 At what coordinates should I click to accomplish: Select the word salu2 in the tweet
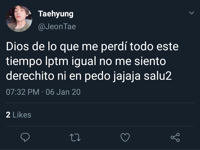coord(158,76)
